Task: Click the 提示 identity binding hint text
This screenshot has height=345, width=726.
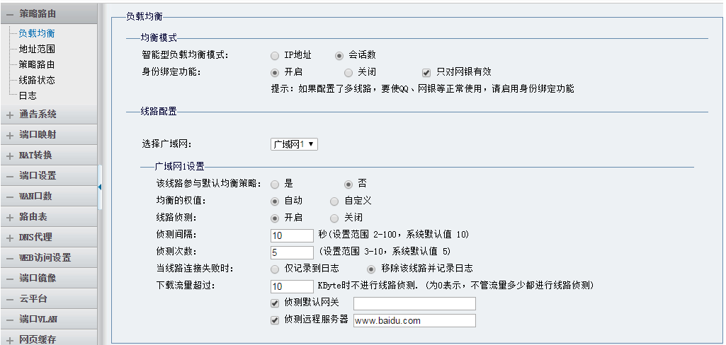Action: point(422,88)
